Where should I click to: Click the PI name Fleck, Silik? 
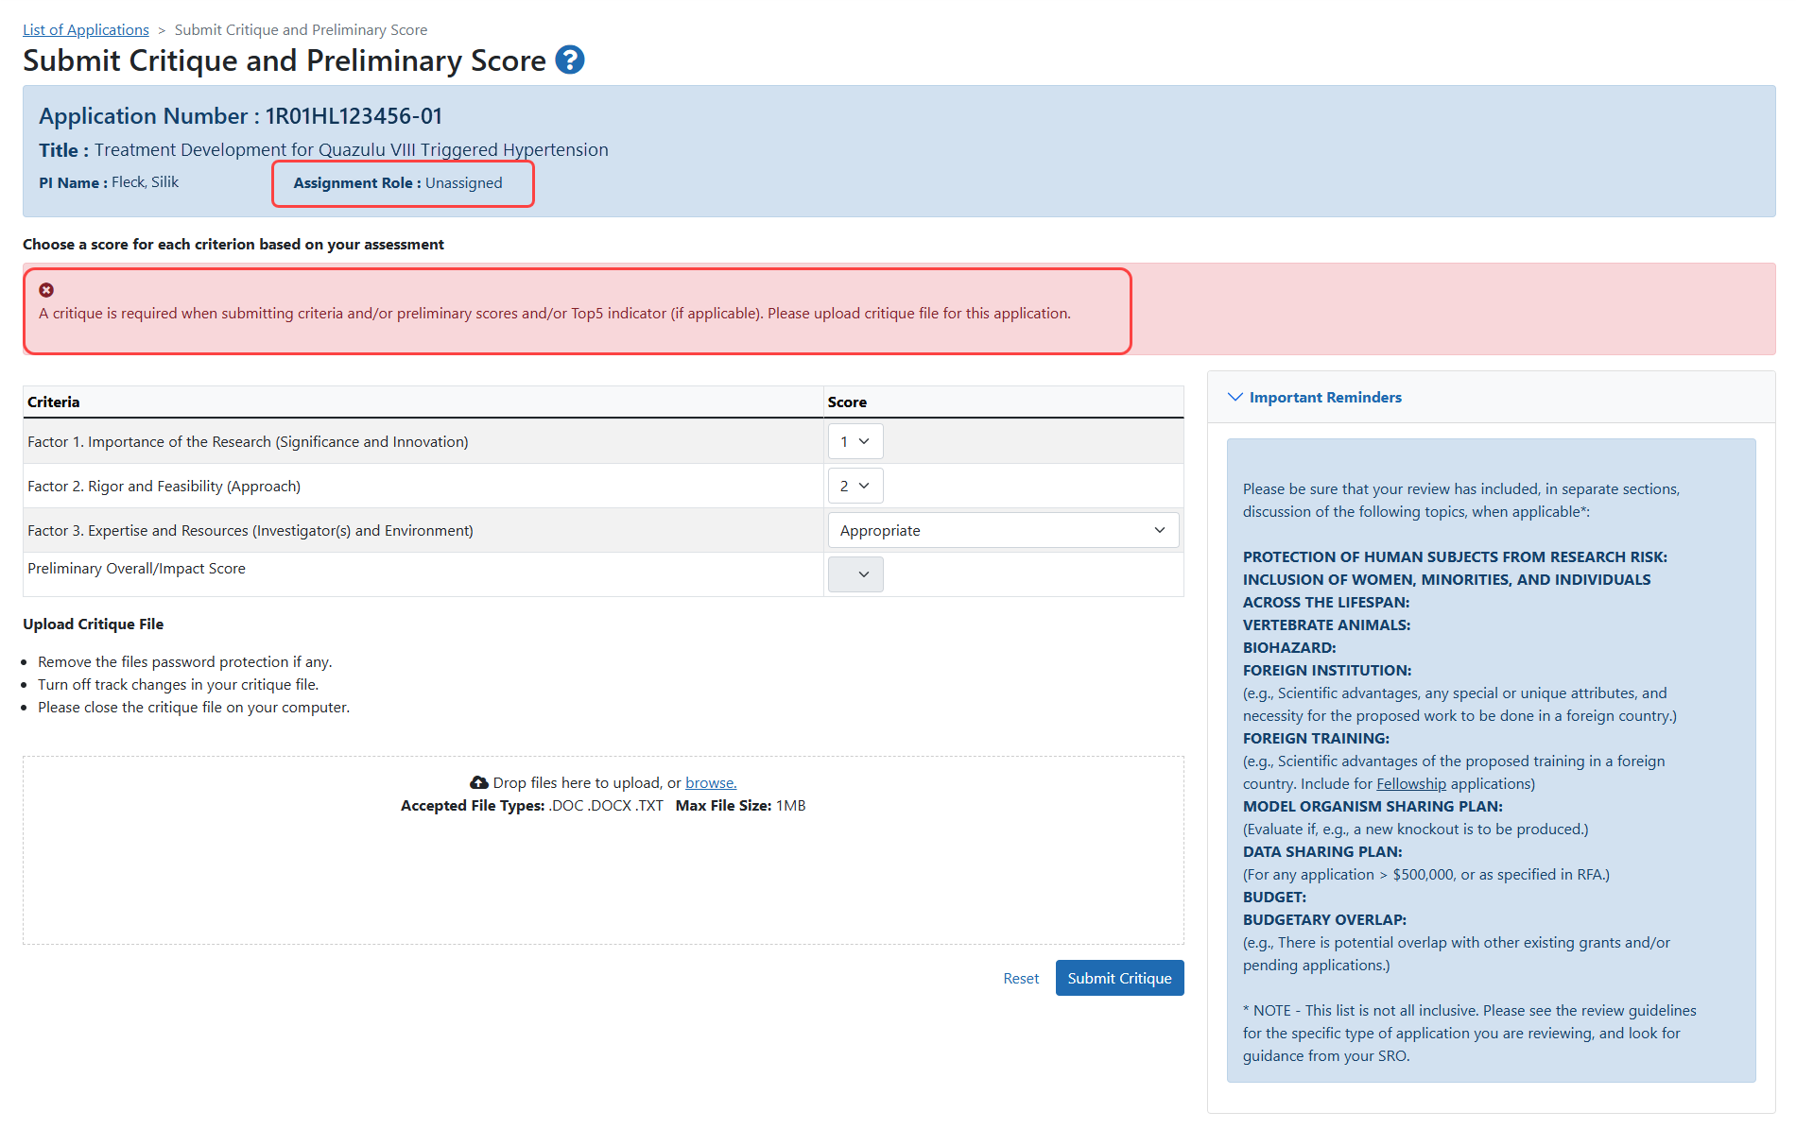(x=145, y=182)
